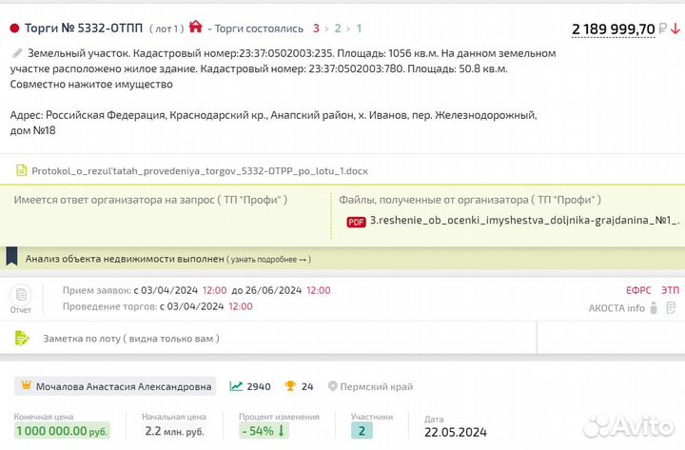Click the note icon beside Заметка по лоту
Screen dimensions: 685x450
[x=22, y=338]
